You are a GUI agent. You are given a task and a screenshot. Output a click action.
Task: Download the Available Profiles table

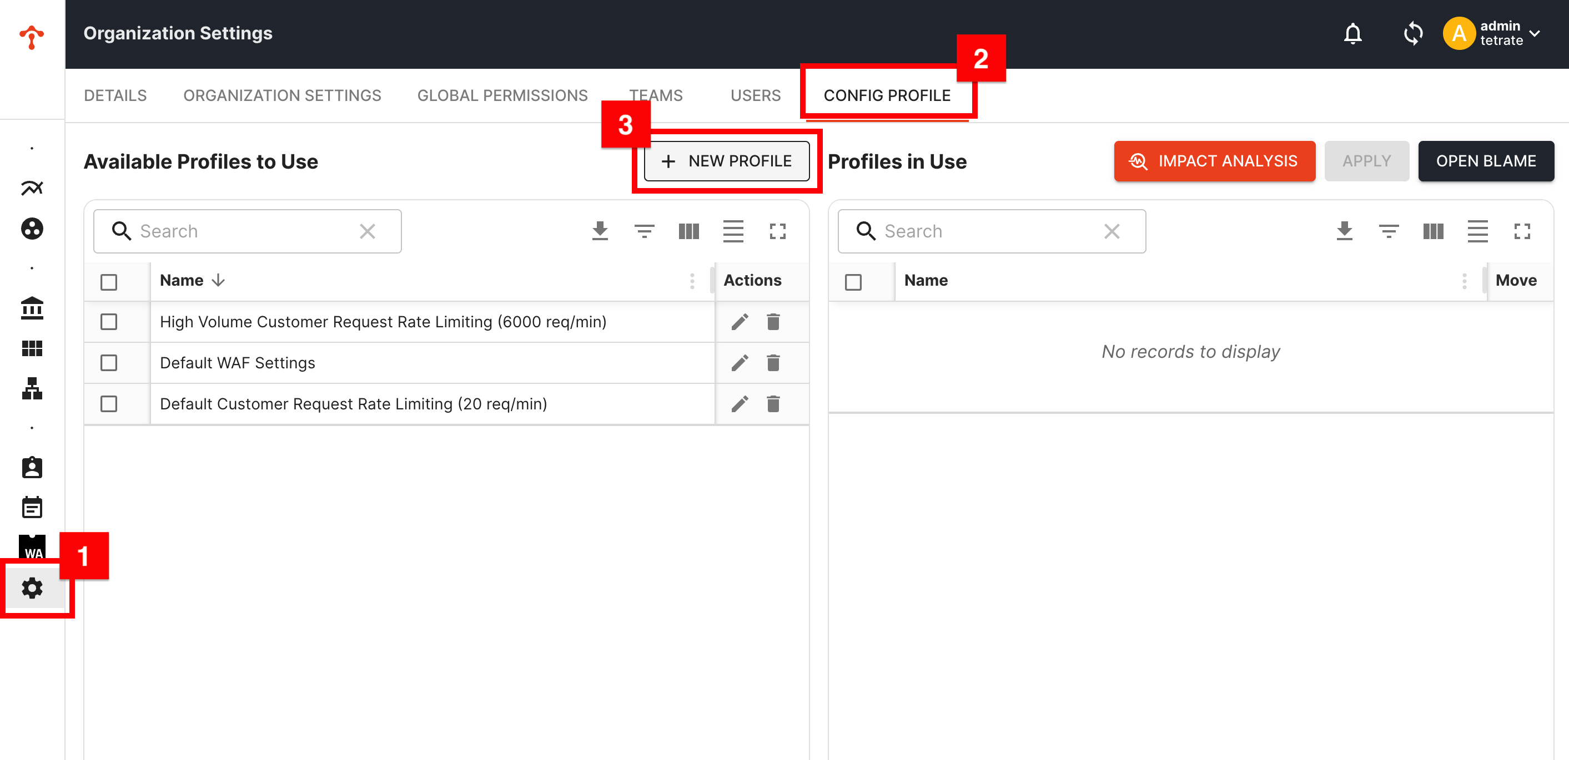(x=600, y=231)
